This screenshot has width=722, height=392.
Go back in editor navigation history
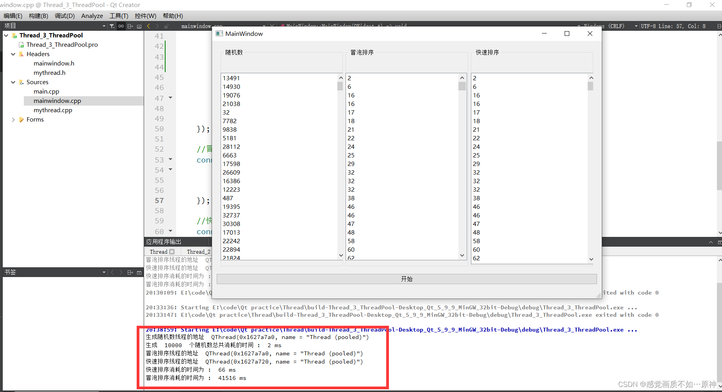coord(149,26)
